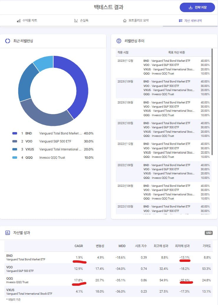Click Vanguard Total International Stock ETF table row
218x305 pixels.
click(108, 291)
